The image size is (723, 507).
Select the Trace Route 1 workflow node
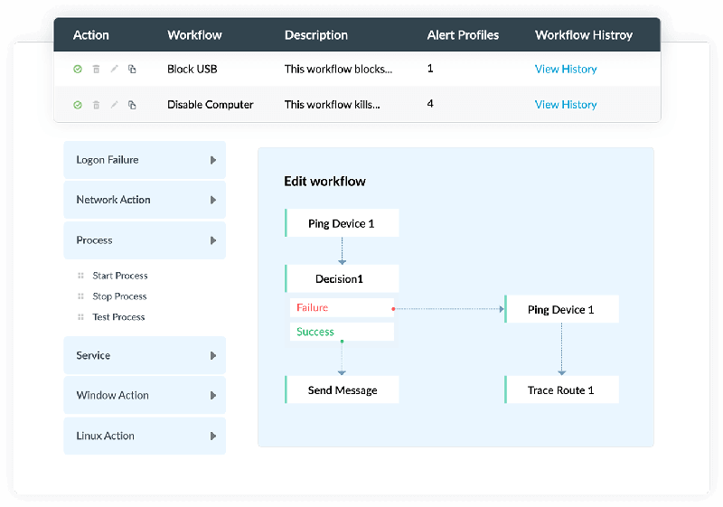pos(561,390)
